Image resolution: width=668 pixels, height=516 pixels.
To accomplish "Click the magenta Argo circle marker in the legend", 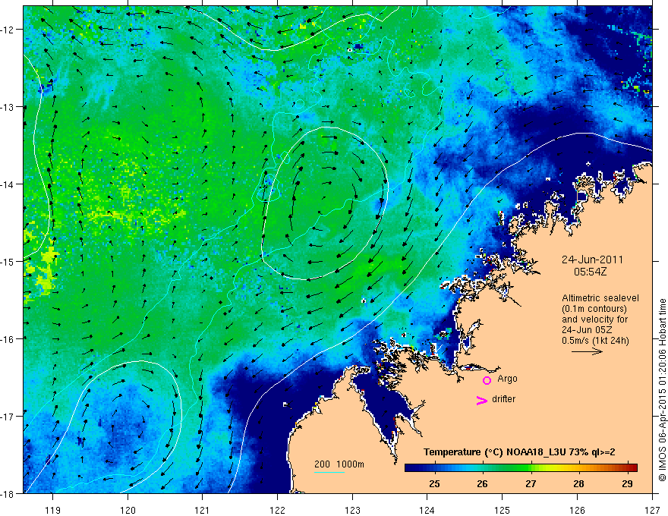I will click(x=487, y=380).
